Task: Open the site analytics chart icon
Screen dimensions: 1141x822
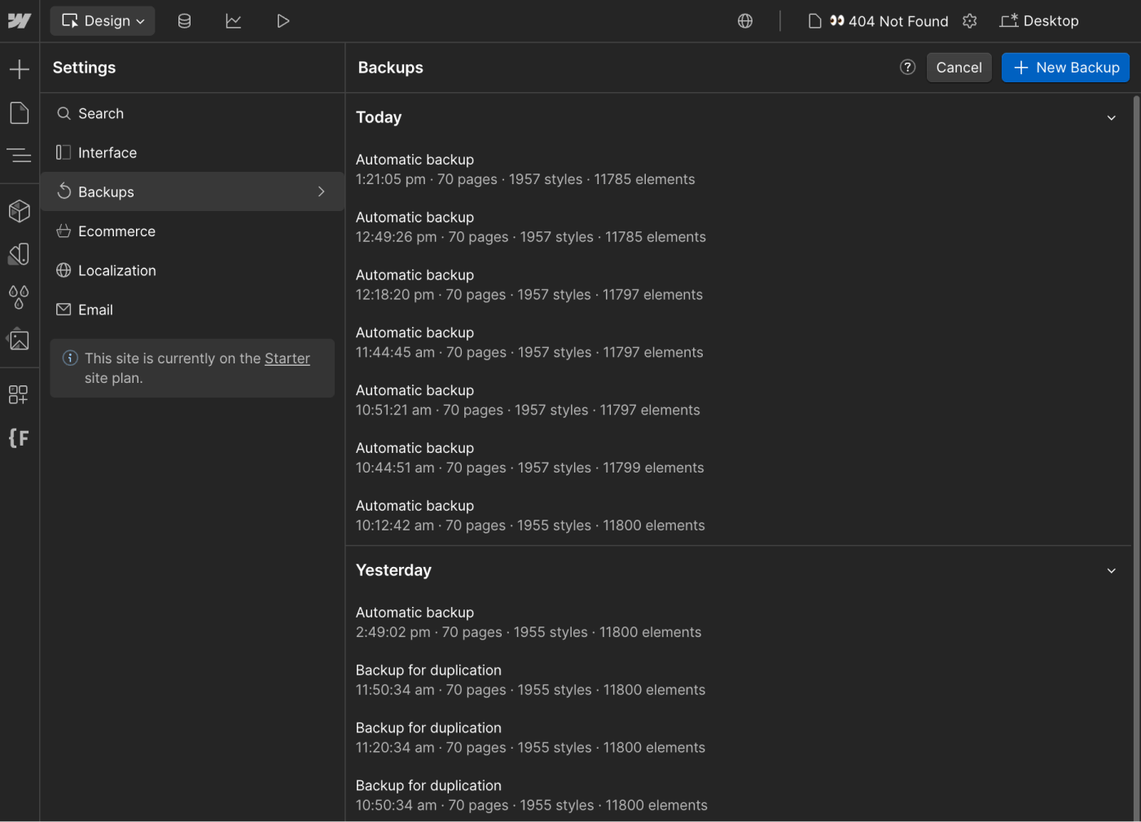Action: tap(234, 20)
